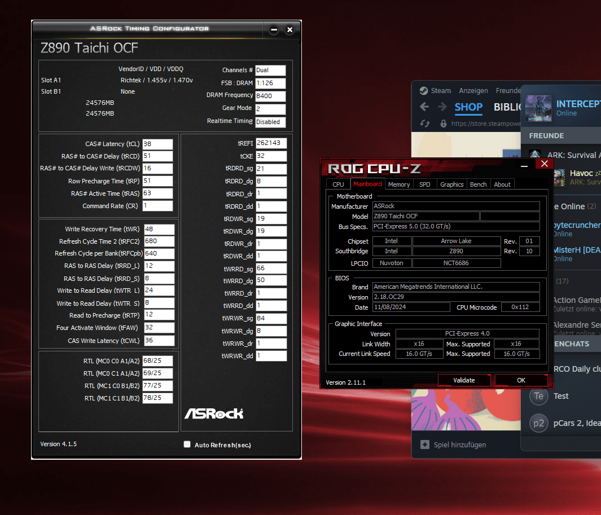Go to the SHOP section in Steam
Viewport: 601px width, 515px height.
(x=468, y=107)
